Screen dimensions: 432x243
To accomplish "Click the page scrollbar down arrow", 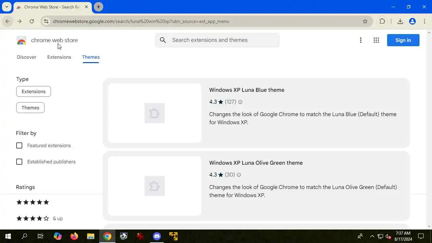I will [429, 226].
